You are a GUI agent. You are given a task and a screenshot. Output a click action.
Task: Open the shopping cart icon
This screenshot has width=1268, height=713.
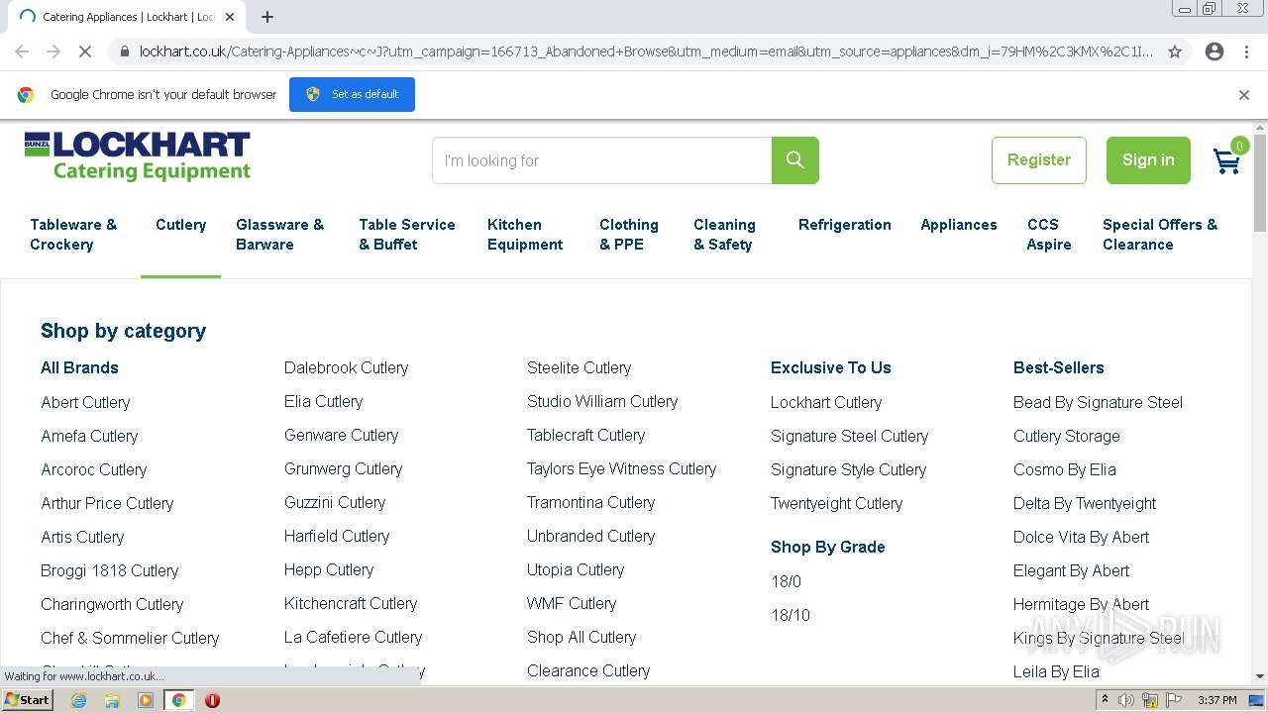pos(1228,159)
